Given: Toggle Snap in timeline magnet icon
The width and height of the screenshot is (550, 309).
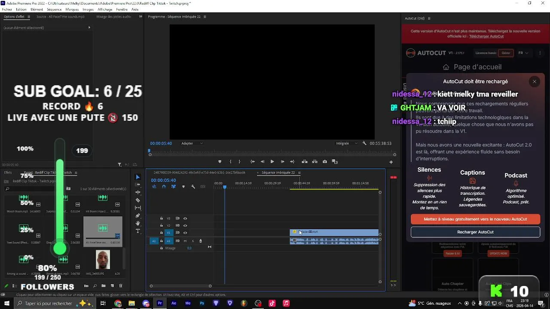Looking at the screenshot, I should click(x=164, y=187).
